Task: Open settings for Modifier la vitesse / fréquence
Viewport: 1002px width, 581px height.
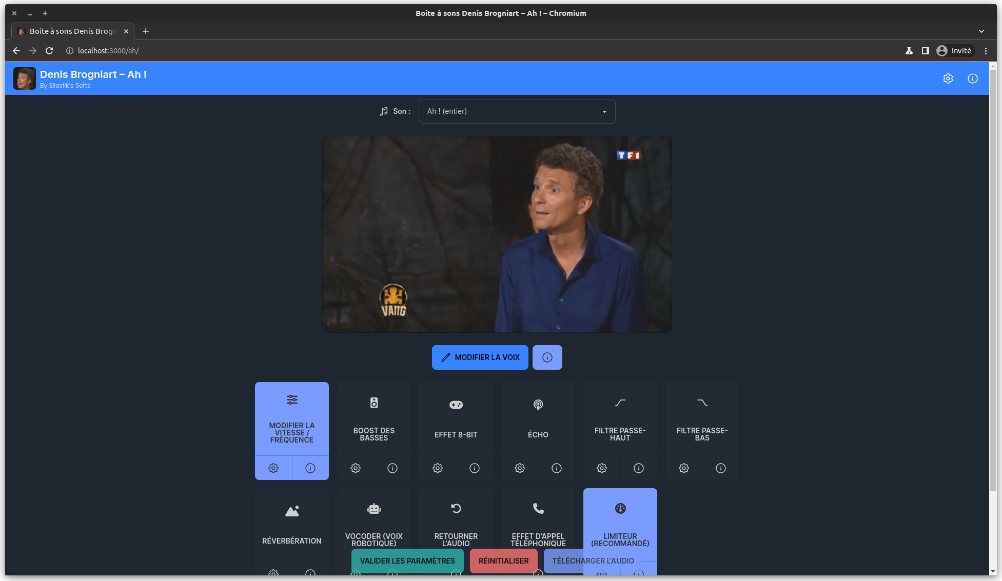Action: (273, 468)
